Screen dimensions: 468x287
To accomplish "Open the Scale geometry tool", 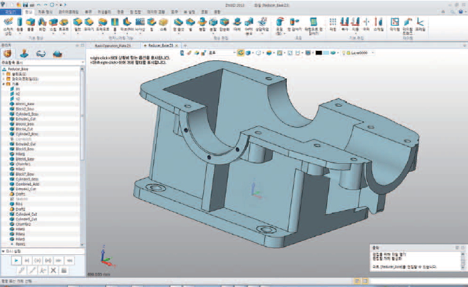I will 379,24.
